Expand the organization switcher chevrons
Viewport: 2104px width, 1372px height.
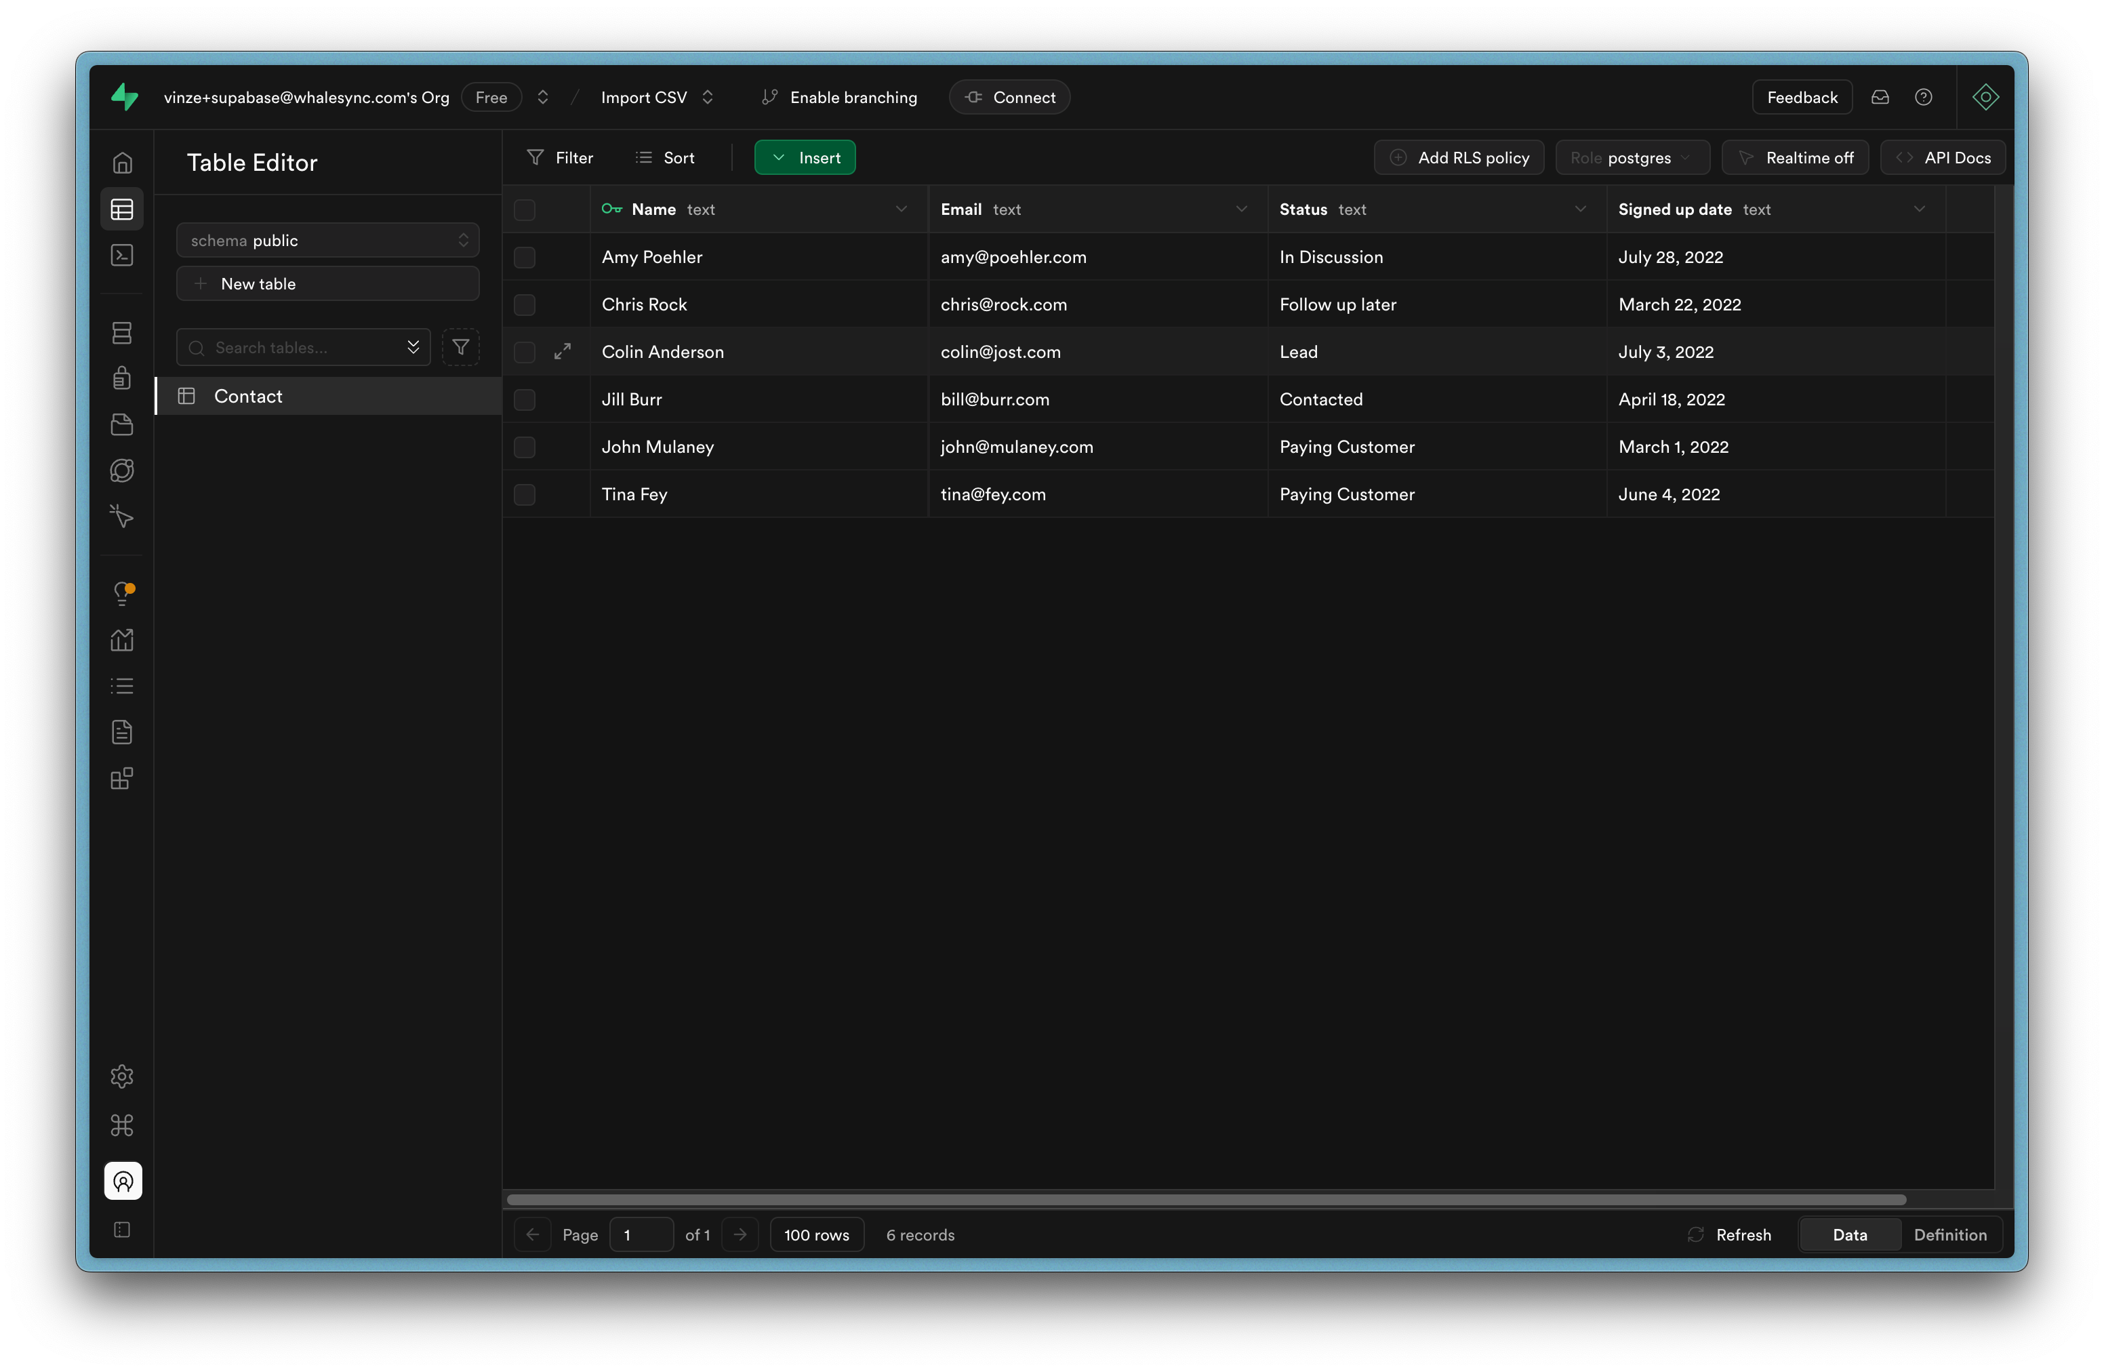pyautogui.click(x=543, y=97)
